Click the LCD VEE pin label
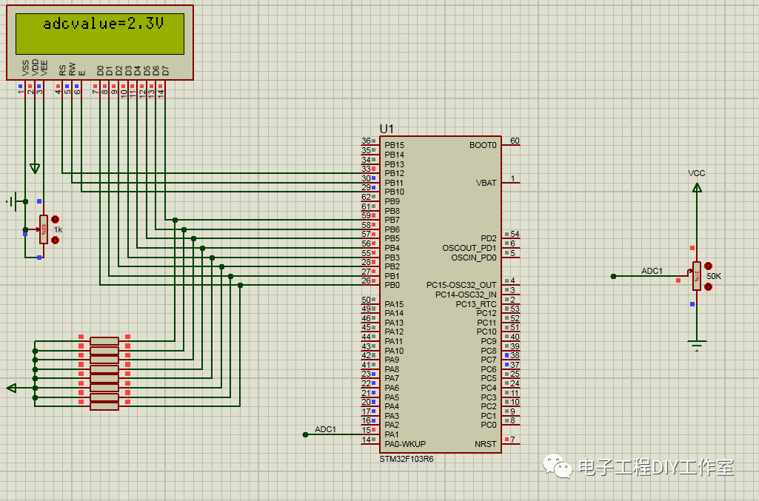The height and width of the screenshot is (501, 759). click(44, 68)
